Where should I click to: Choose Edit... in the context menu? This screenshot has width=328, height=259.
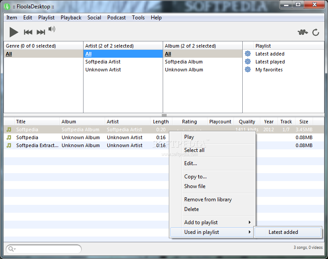212,163
